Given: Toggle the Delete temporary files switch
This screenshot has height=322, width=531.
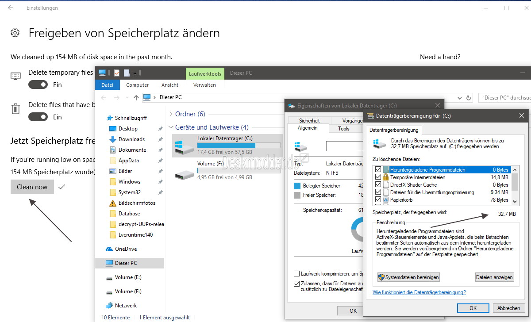Looking at the screenshot, I should coord(38,85).
